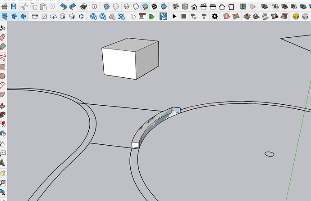Click the Copy icon

tap(34, 7)
